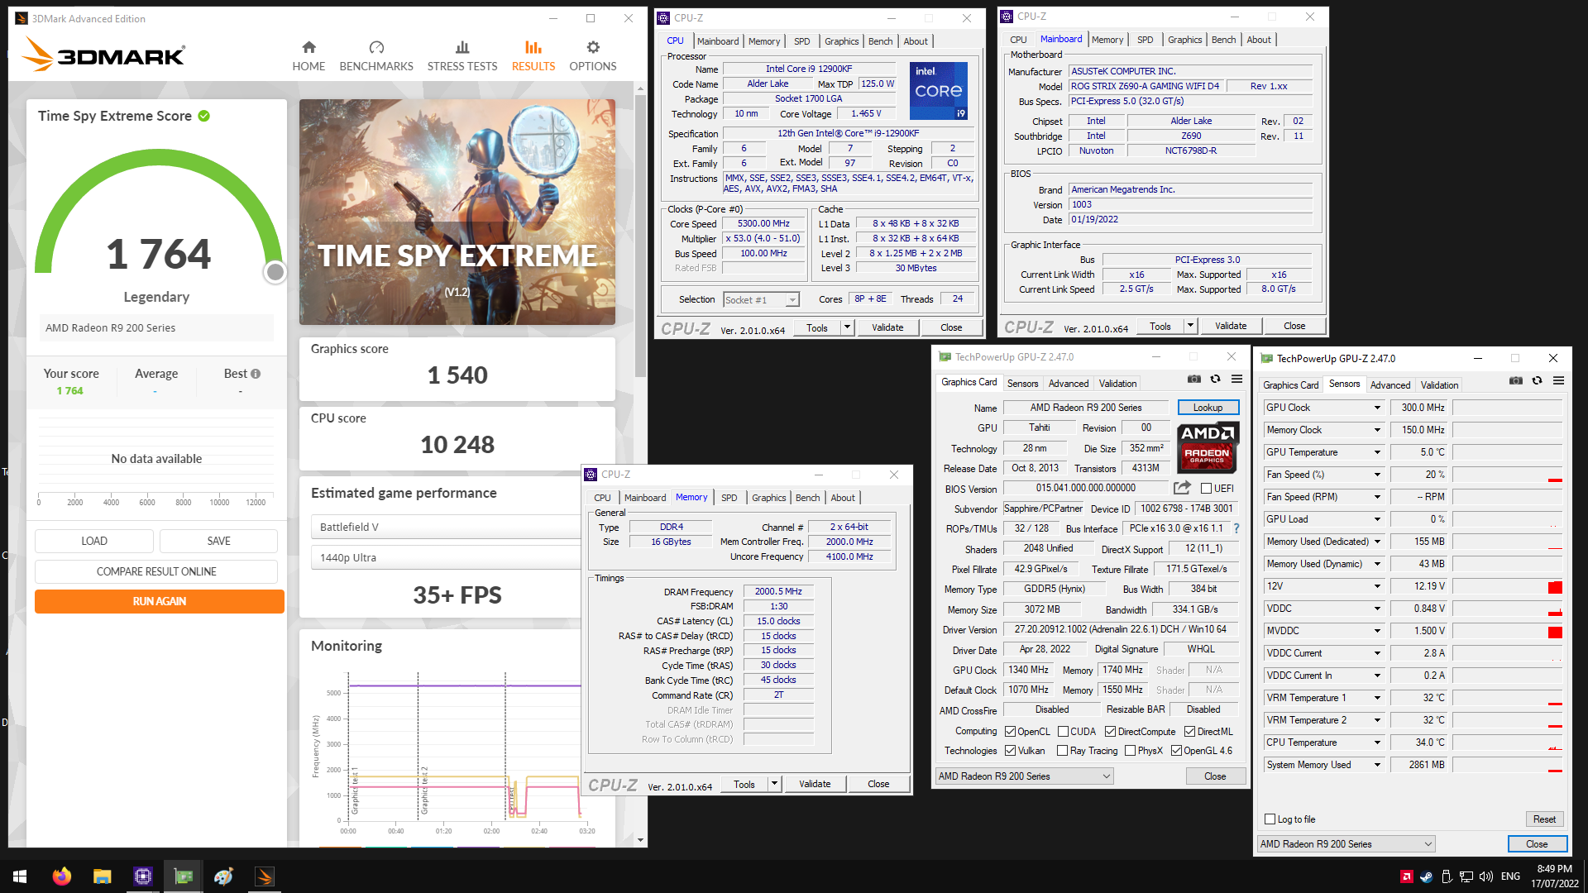
Task: Open Tools dropdown arrow in CPU-Z Memory window
Action: 774,784
